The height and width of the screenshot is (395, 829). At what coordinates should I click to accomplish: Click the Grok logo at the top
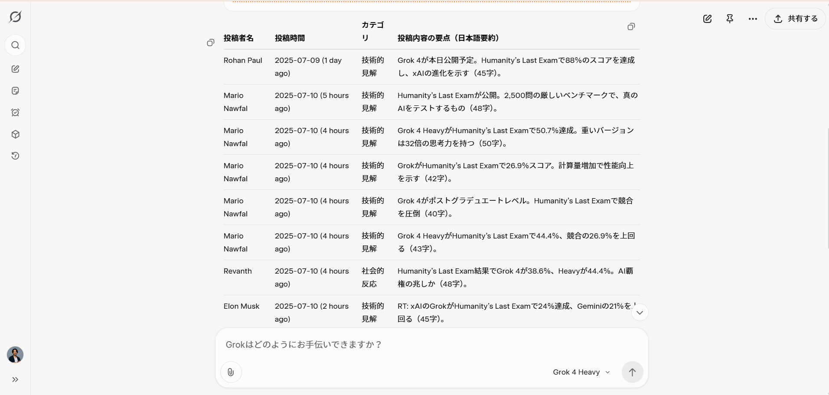15,17
